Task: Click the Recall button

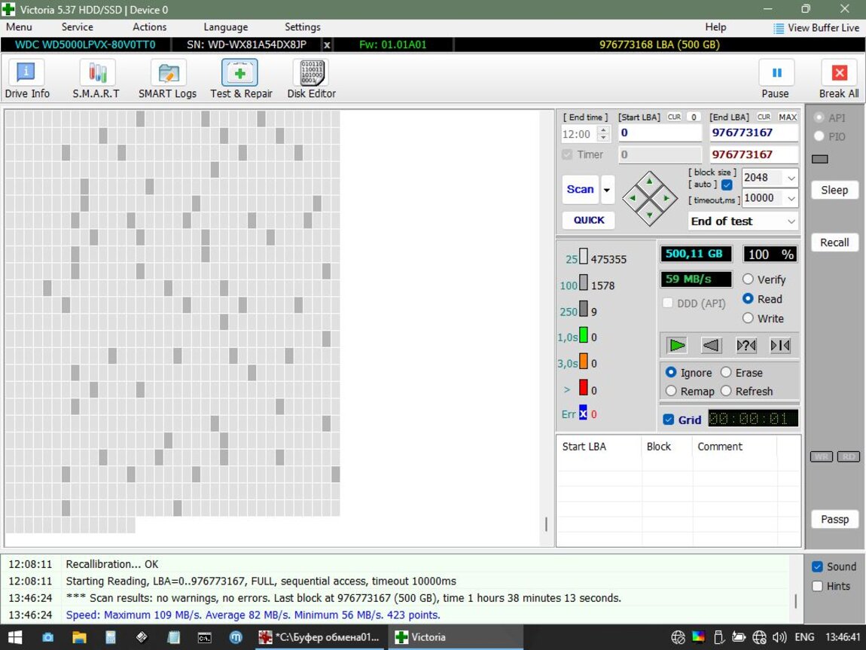Action: click(834, 243)
